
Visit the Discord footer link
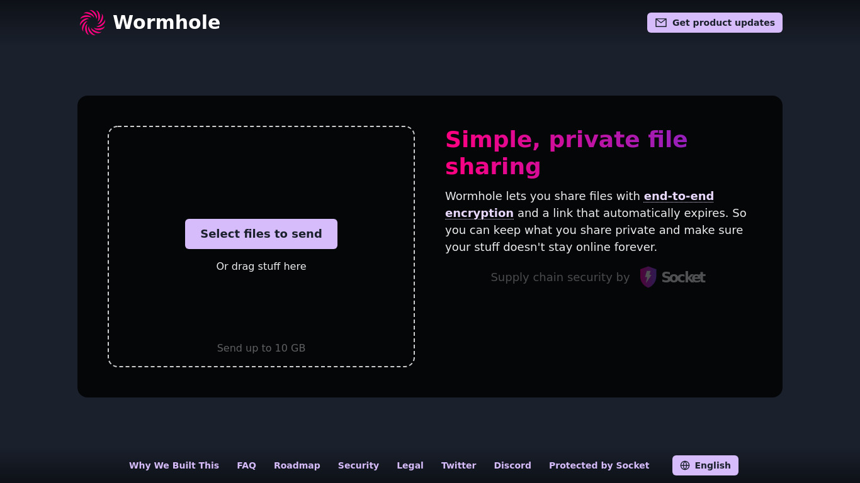(512, 465)
